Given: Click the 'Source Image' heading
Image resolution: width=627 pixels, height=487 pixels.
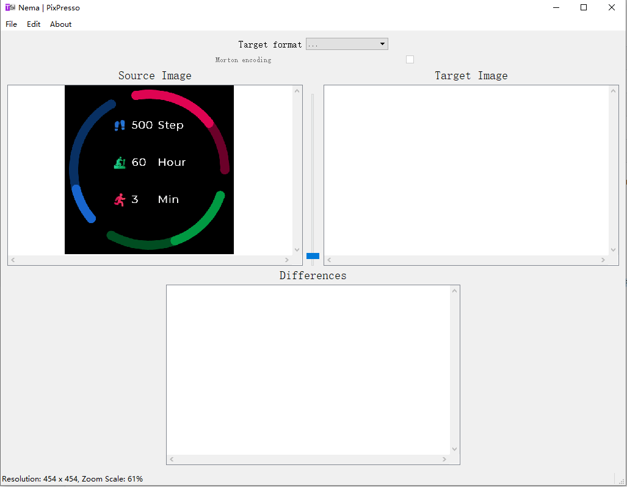Looking at the screenshot, I should [x=154, y=76].
